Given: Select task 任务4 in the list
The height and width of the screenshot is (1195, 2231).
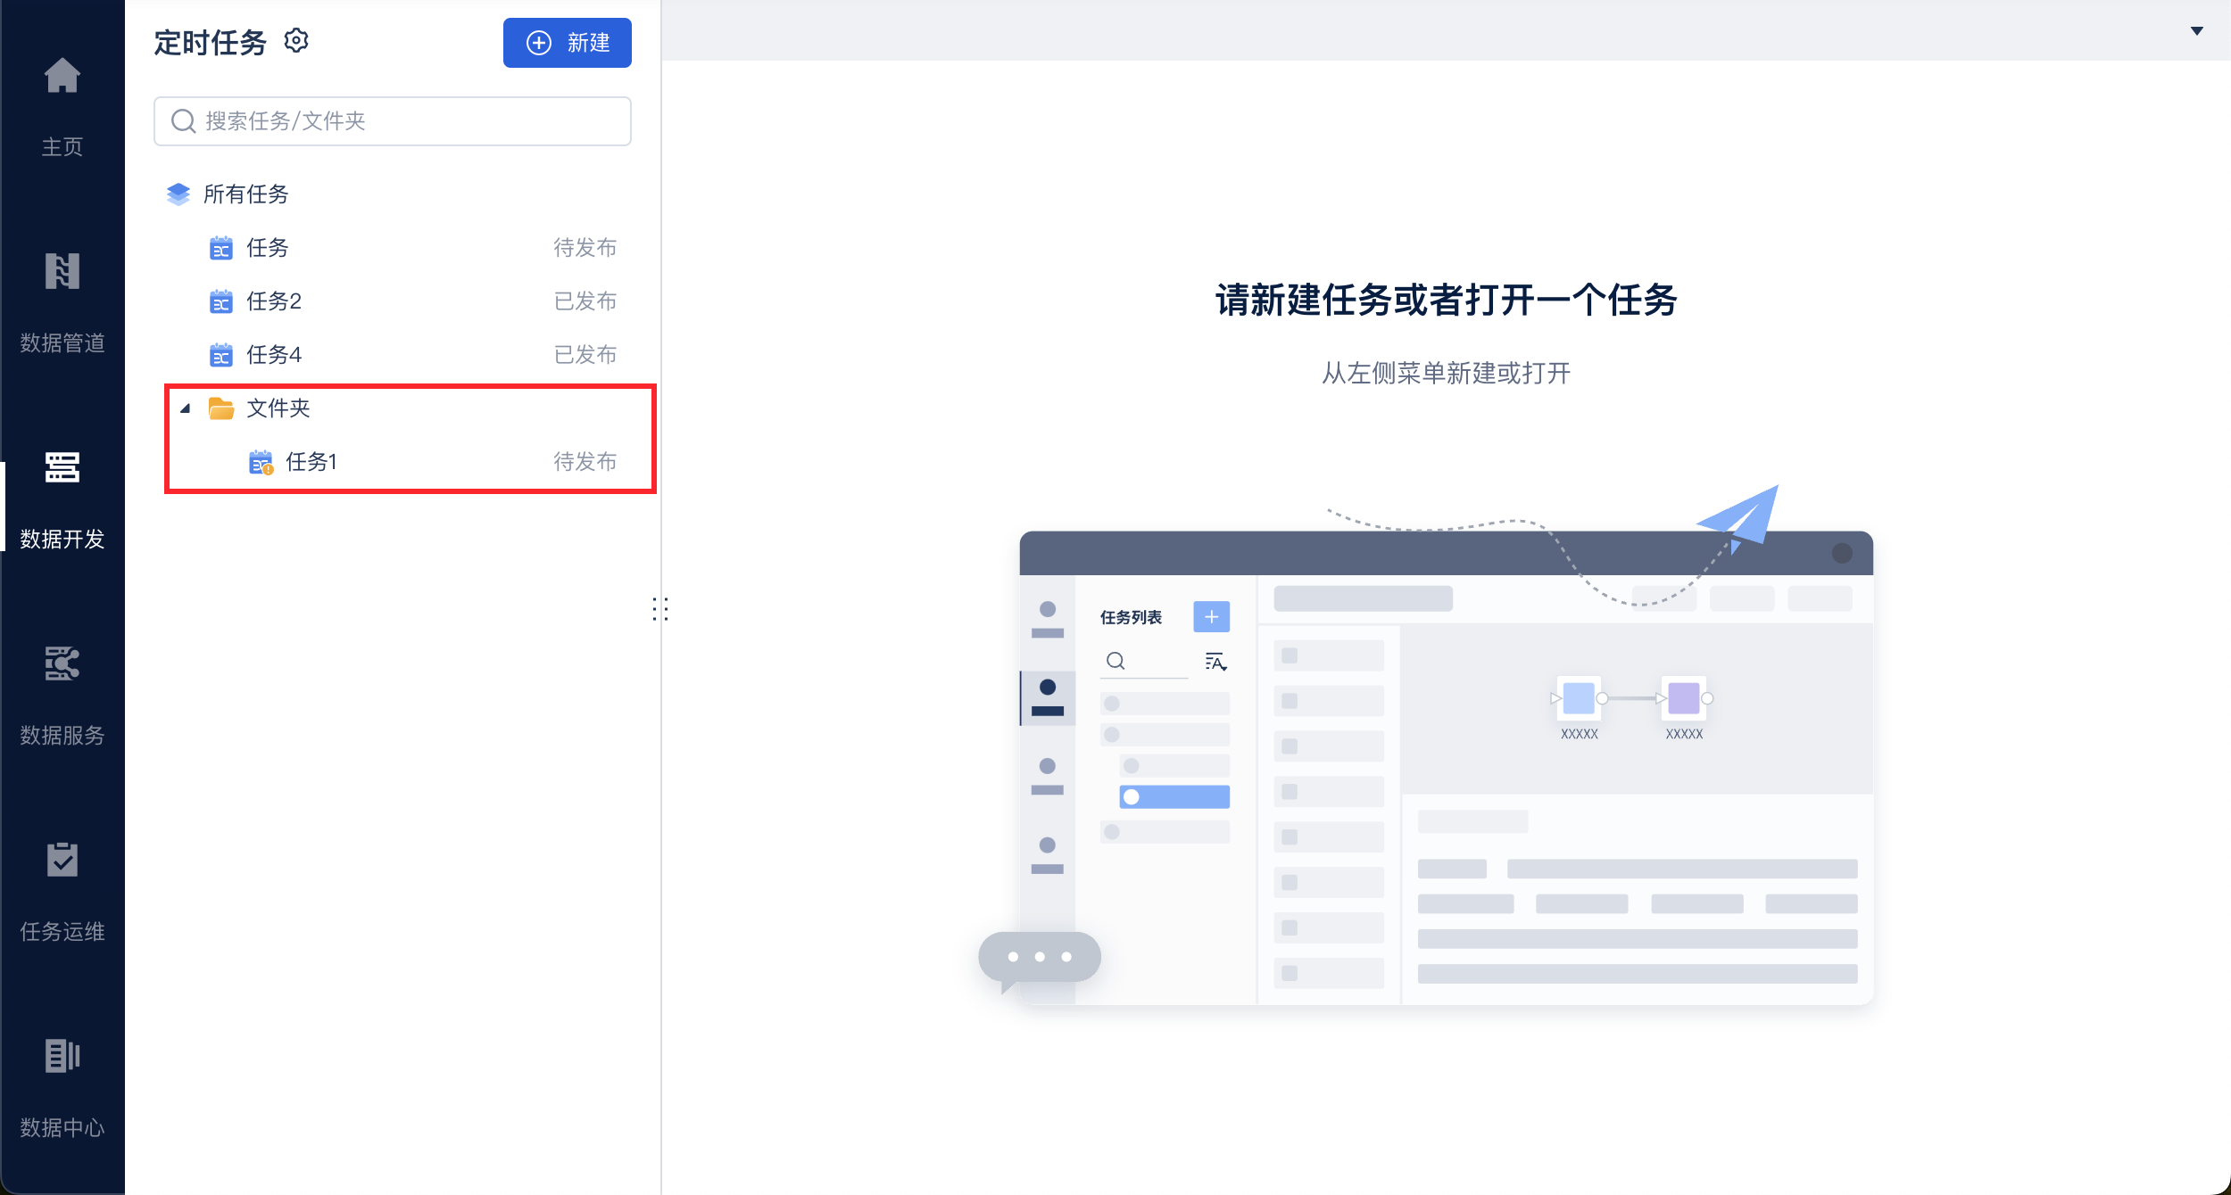Looking at the screenshot, I should click(x=274, y=355).
